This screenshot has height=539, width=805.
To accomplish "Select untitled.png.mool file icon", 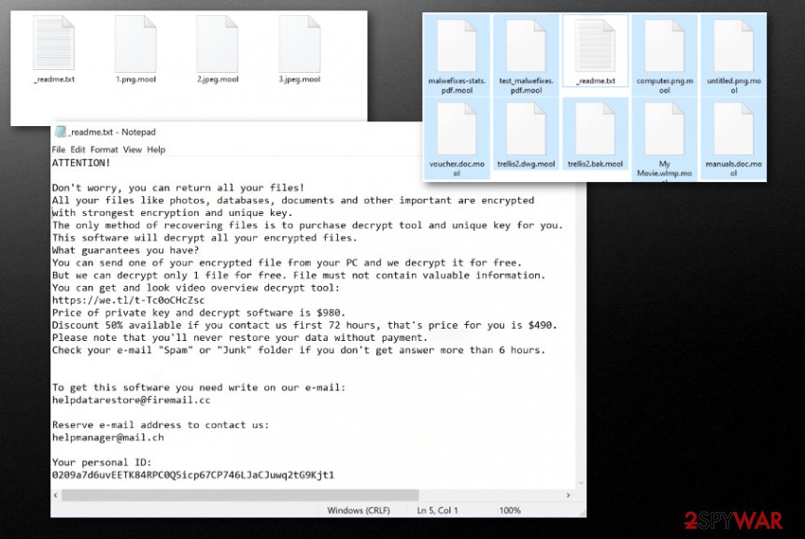I will pyautogui.click(x=734, y=56).
